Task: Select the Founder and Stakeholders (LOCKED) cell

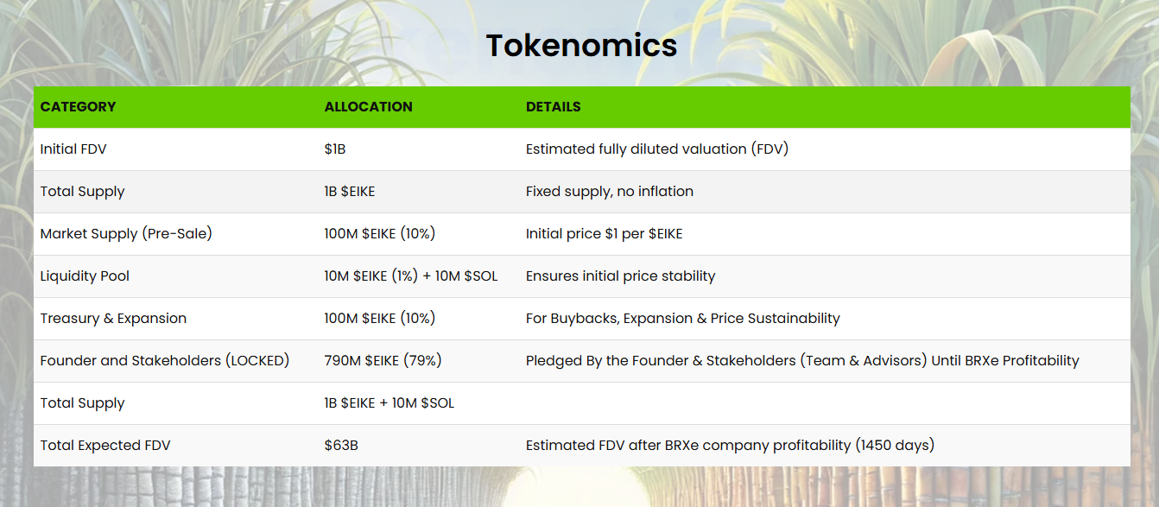Action: point(164,361)
